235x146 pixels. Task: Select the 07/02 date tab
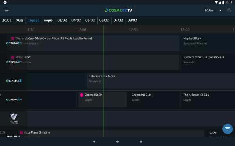[x=118, y=20]
